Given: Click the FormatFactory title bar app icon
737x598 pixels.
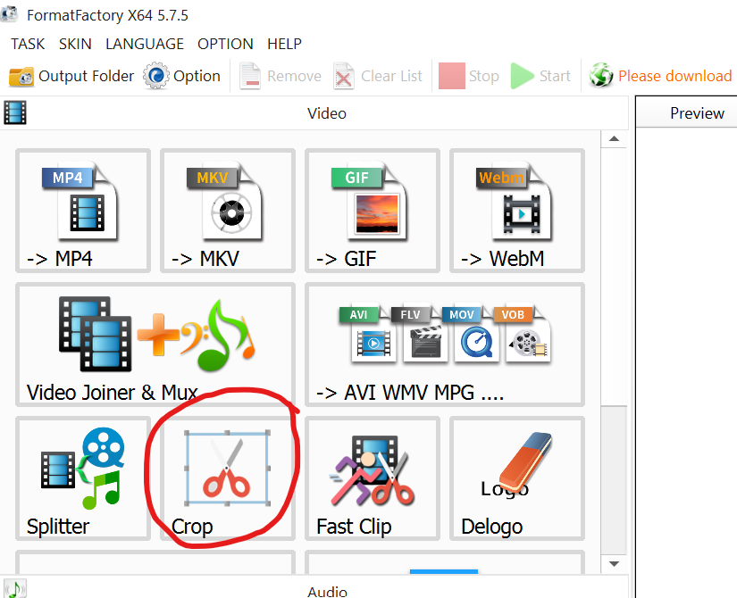Looking at the screenshot, I should (9, 14).
